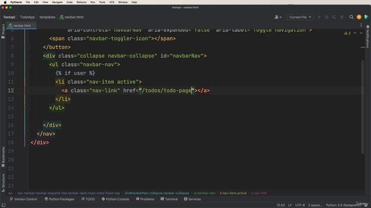Click the editor vertical scrollbar
Image resolution: width=371 pixels, height=208 pixels.
(363, 107)
